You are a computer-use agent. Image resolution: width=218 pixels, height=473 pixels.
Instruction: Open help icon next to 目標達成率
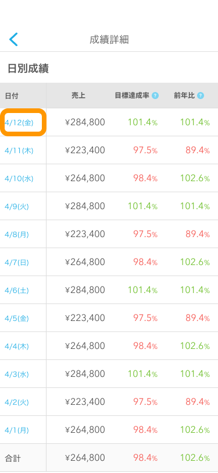tap(155, 96)
